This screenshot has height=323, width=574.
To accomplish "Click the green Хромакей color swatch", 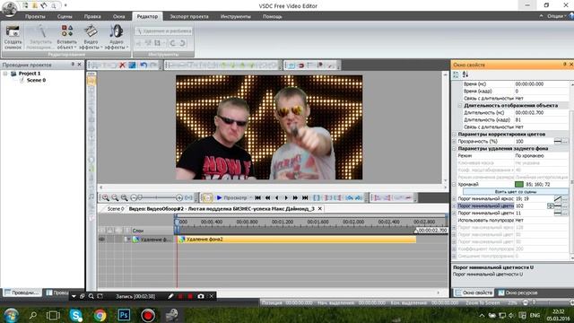I will pos(518,184).
